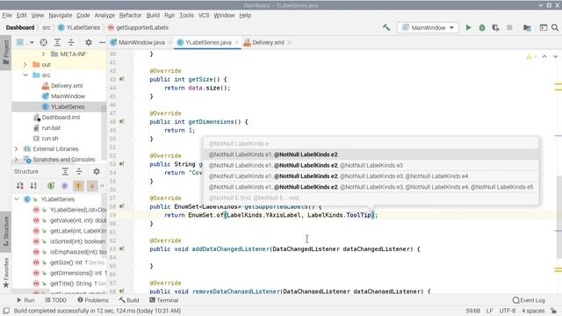Open the Event Log button
Viewport: 562px width, 316px height.
(529, 300)
